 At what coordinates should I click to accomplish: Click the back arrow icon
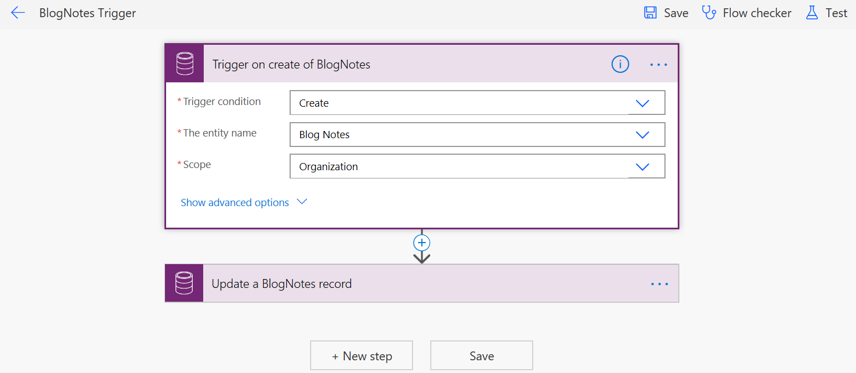coord(18,13)
